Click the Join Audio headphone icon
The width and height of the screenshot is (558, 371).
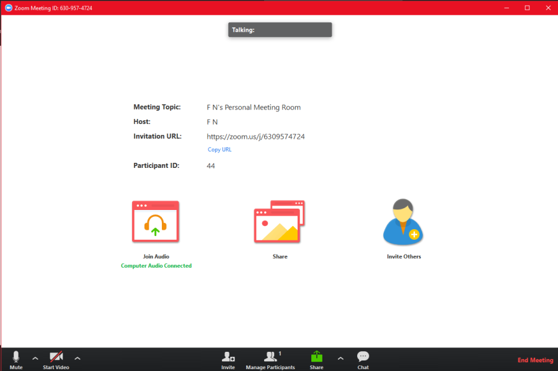pyautogui.click(x=156, y=221)
